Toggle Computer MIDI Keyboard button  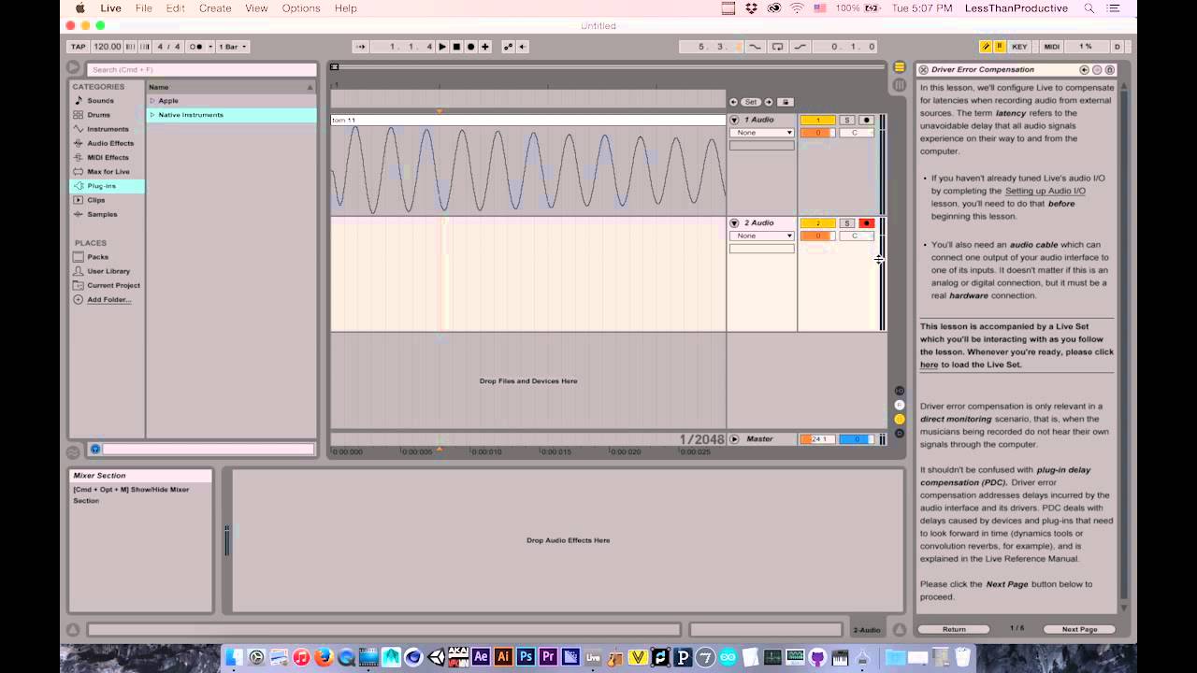999,47
